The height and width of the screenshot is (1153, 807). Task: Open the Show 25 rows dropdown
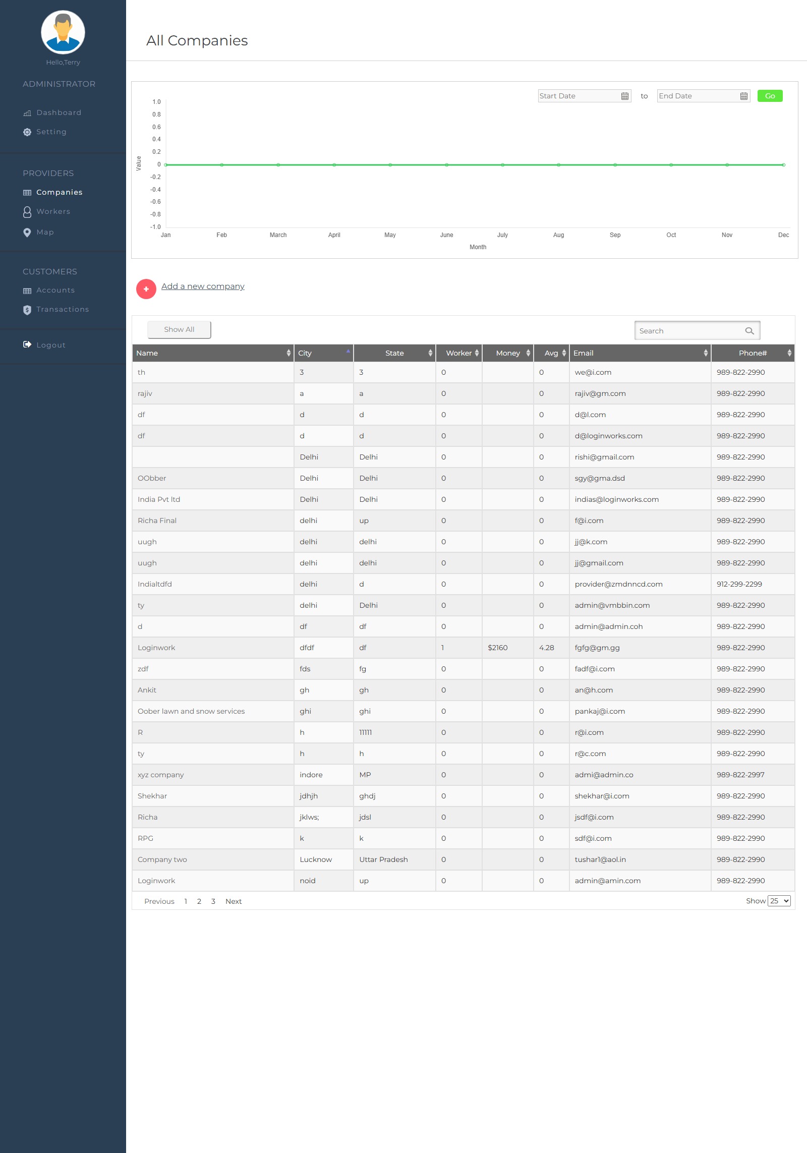coord(779,901)
